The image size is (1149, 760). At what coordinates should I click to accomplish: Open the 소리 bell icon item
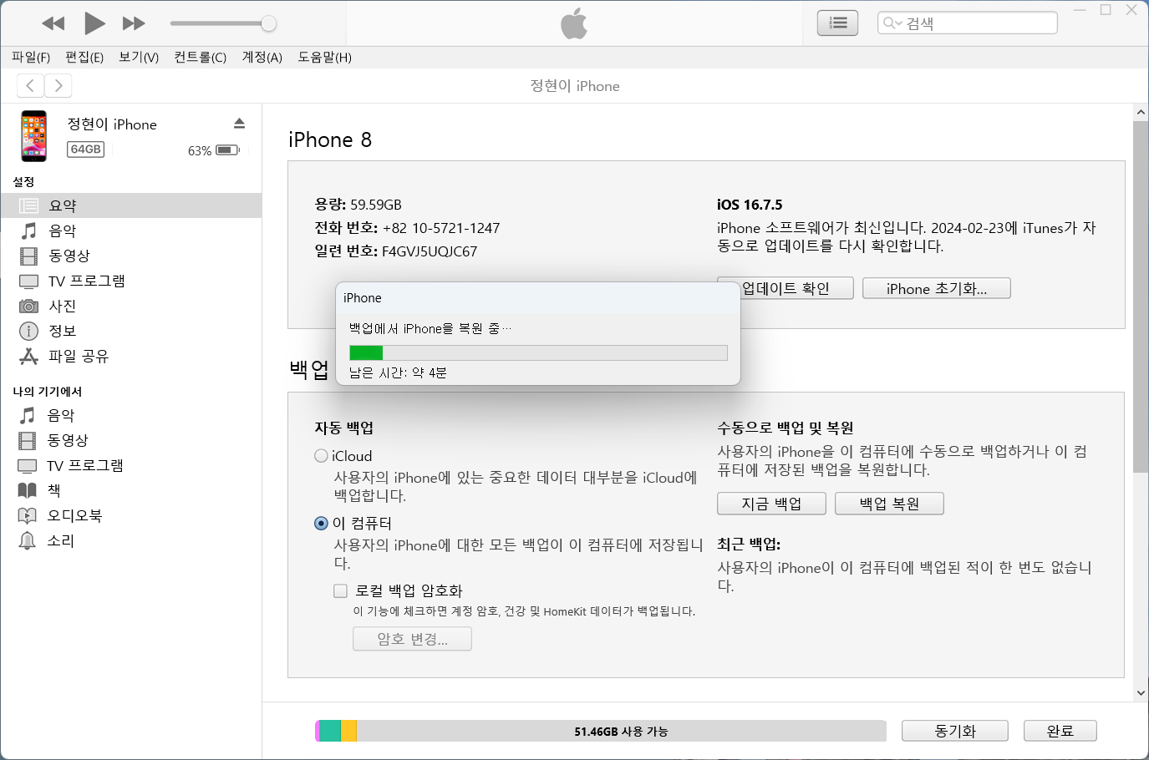(28, 540)
